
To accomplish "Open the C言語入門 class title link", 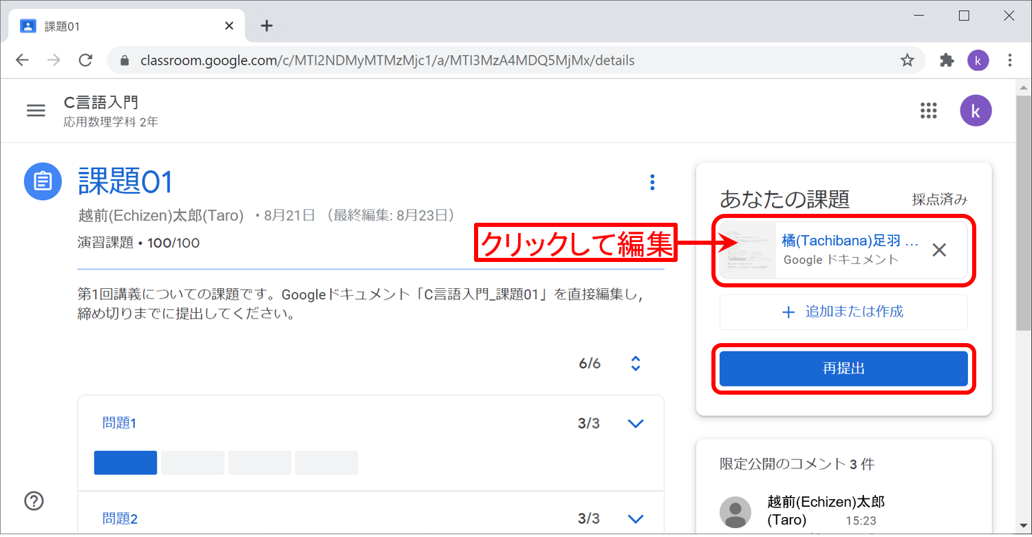I will [101, 102].
